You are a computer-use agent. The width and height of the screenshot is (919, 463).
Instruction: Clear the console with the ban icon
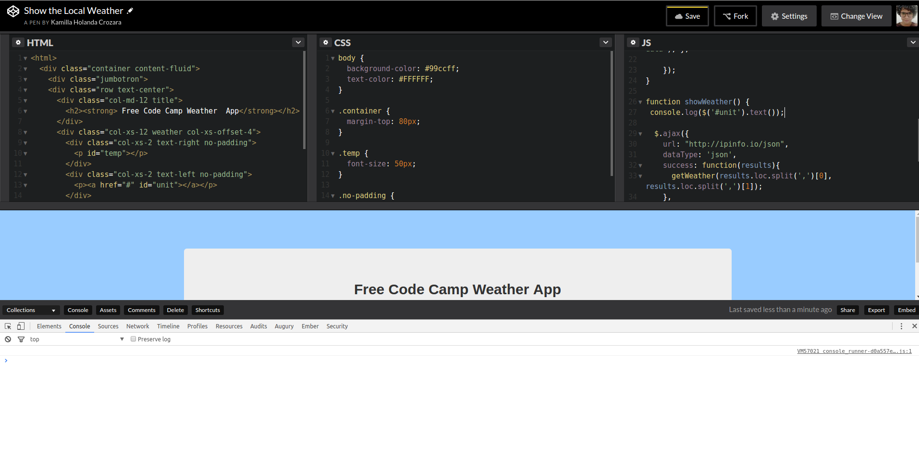tap(8, 339)
